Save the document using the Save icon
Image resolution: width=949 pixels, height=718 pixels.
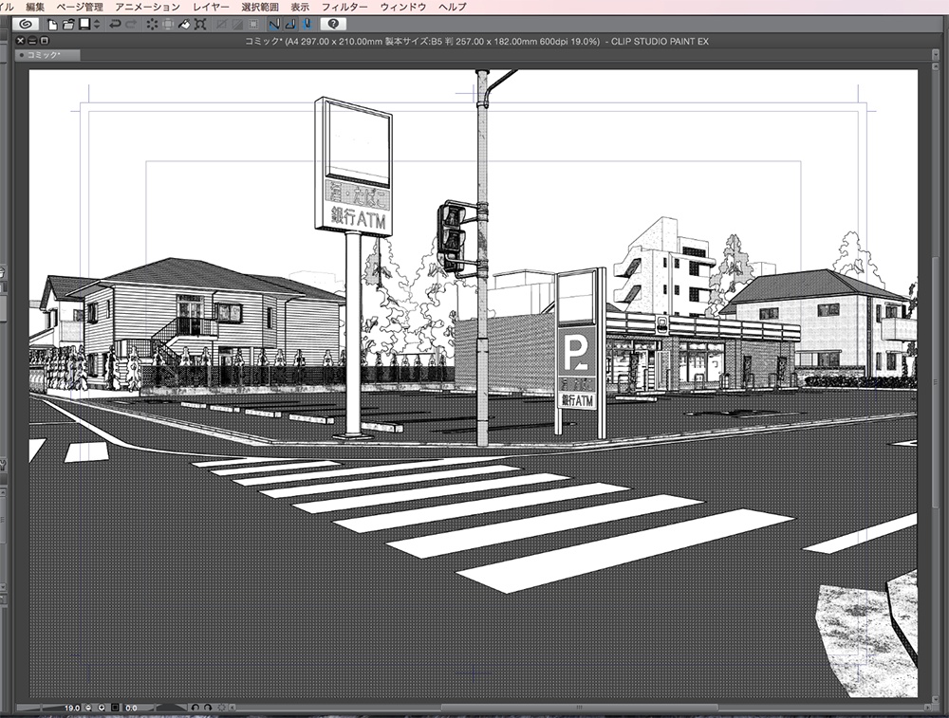[83, 25]
